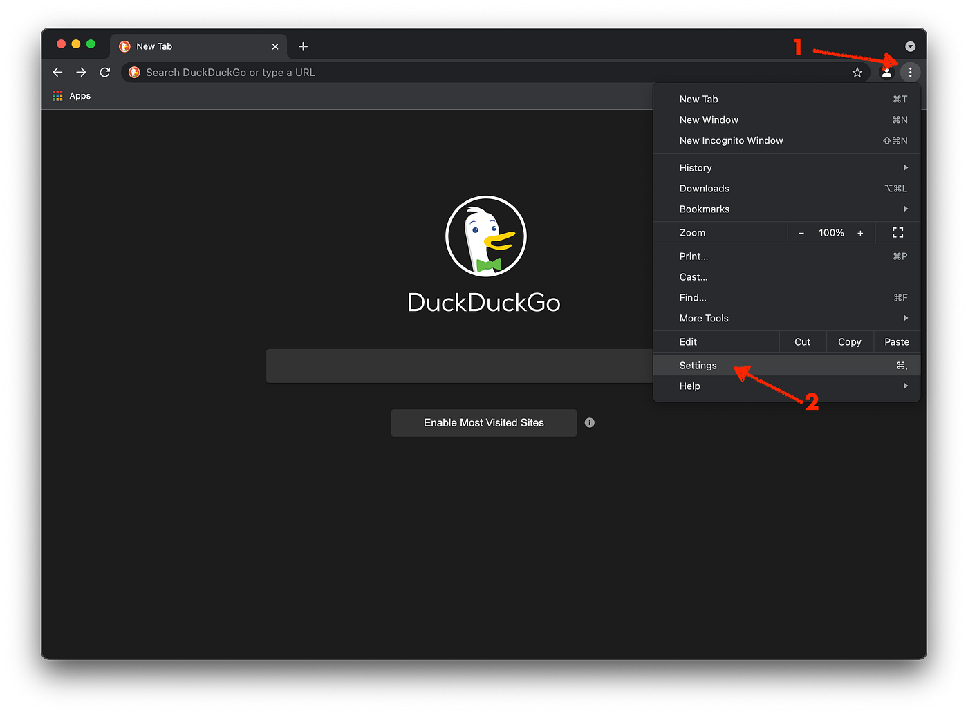The image size is (968, 714).
Task: Open a New Incognito Window
Action: pyautogui.click(x=787, y=141)
